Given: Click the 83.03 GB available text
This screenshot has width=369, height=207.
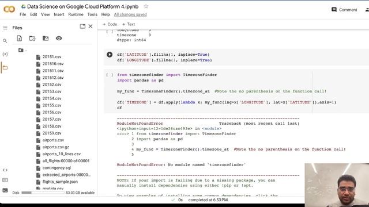Looking at the screenshot, I should 80,193.
